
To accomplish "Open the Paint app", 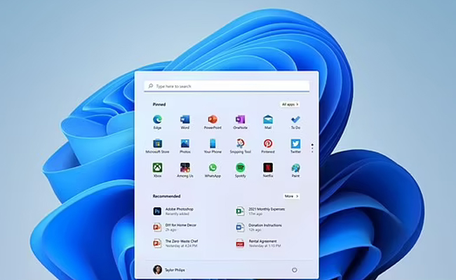I will point(295,170).
